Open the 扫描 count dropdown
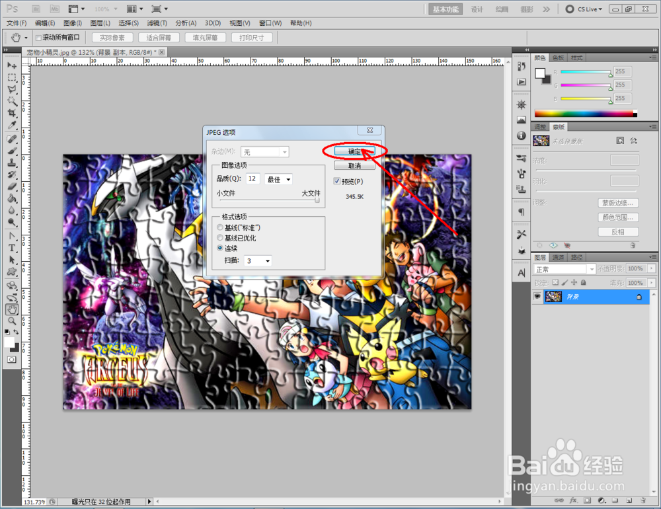 [x=258, y=260]
